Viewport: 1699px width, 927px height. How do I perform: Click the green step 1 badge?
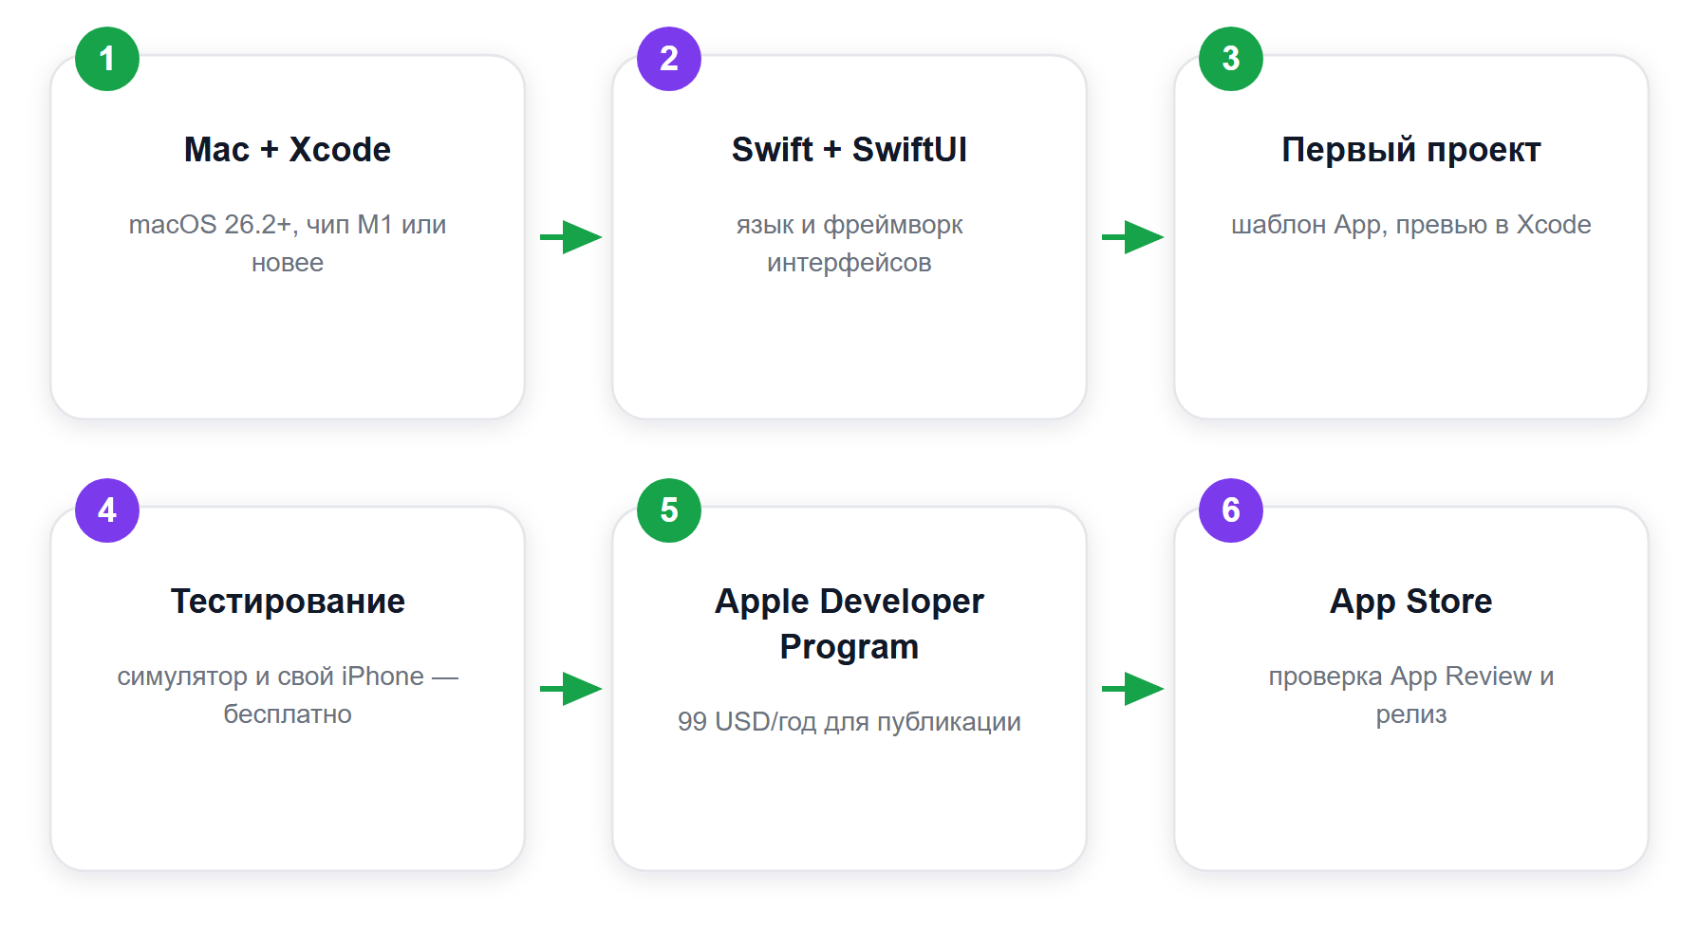pyautogui.click(x=107, y=59)
